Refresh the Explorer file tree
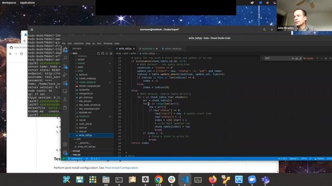The image size is (332, 186). (107, 54)
